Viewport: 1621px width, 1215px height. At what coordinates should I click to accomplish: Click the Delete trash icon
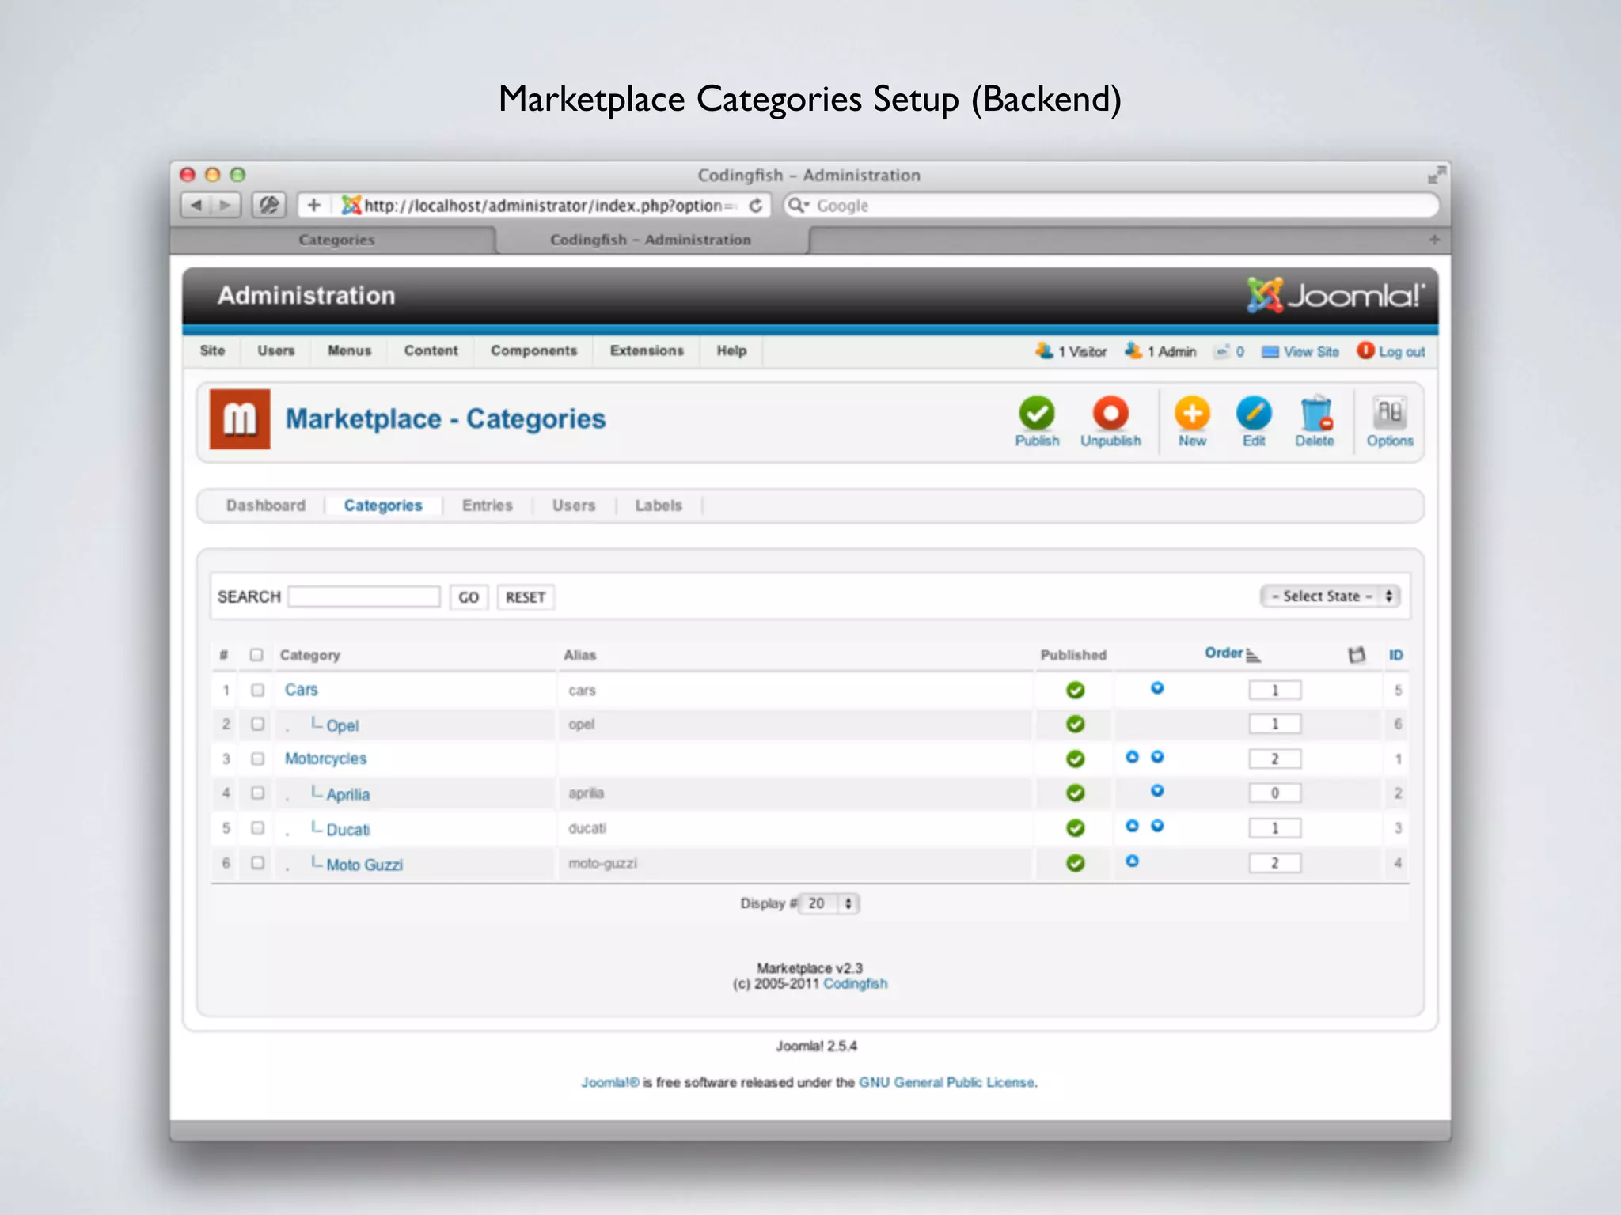click(x=1315, y=422)
